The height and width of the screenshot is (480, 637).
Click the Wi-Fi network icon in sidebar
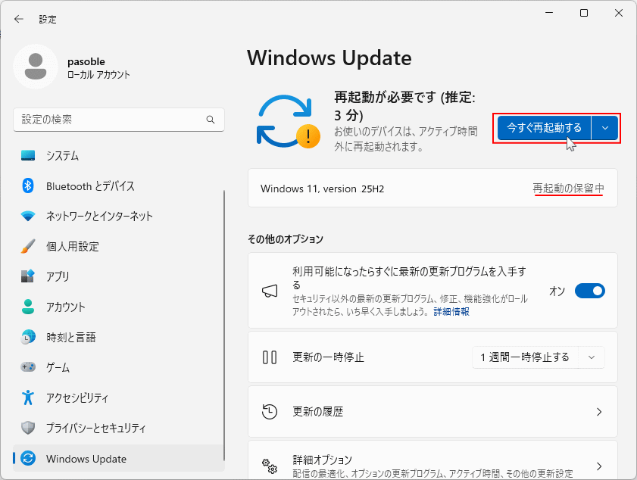pos(28,217)
